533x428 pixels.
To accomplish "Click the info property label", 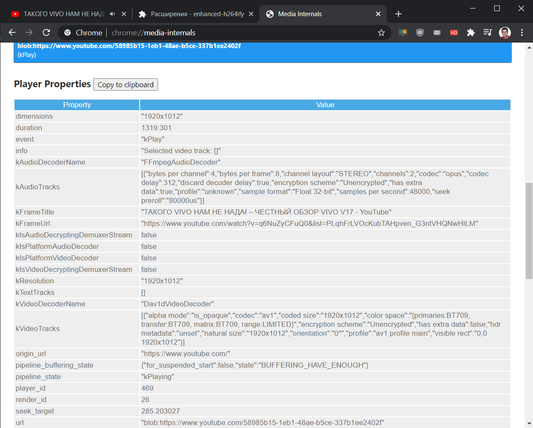I will pos(21,151).
